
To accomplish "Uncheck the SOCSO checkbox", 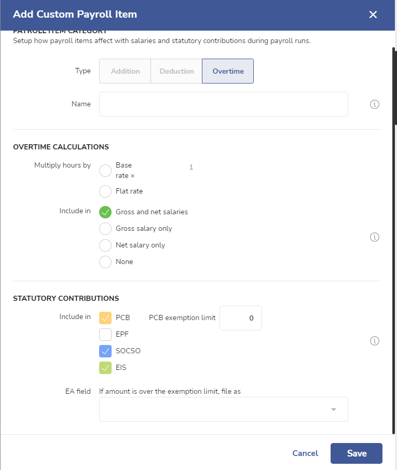I will coord(105,351).
